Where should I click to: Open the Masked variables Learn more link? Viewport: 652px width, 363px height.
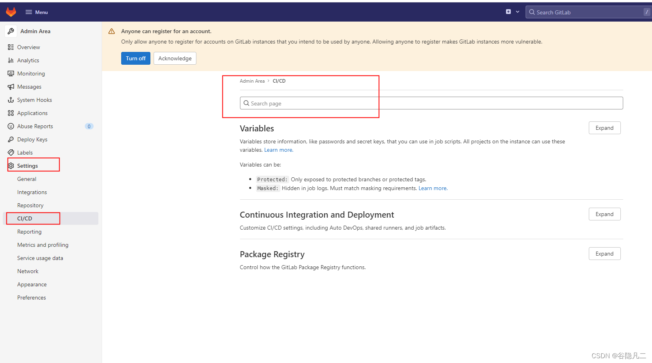[432, 188]
